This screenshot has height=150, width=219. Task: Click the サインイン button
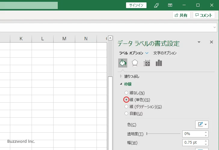tap(136, 5)
